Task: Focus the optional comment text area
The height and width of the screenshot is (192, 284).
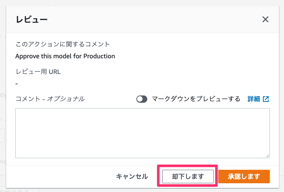Action: coord(142,133)
